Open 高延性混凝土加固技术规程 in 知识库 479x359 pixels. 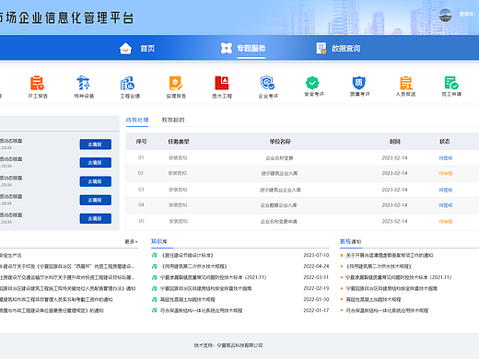pyautogui.click(x=188, y=299)
